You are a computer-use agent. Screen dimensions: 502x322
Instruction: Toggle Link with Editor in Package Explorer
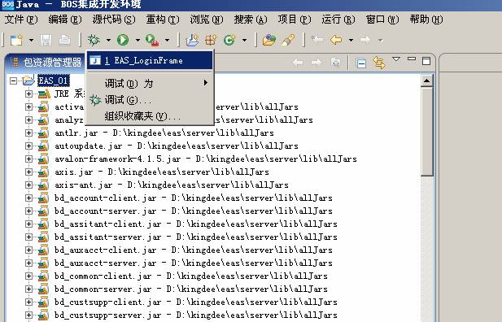[379, 62]
